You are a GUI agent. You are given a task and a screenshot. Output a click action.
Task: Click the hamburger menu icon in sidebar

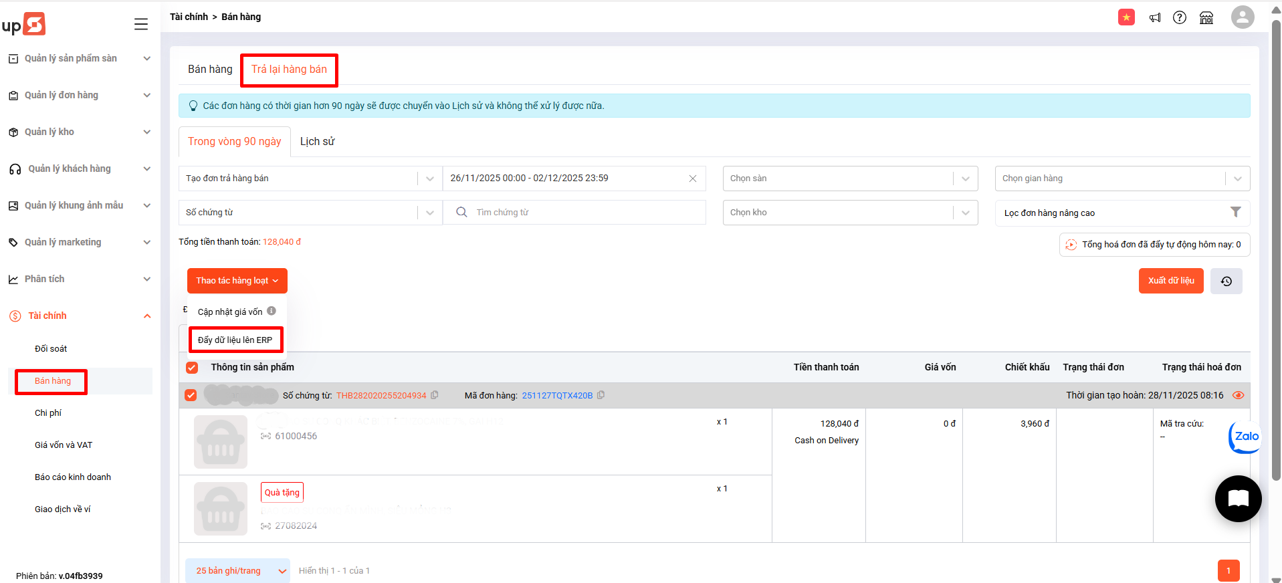(141, 24)
